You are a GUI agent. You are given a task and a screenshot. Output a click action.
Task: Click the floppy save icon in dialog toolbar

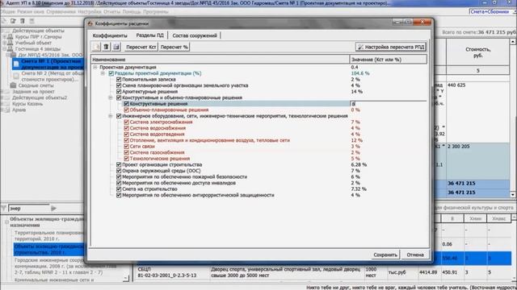tap(116, 47)
